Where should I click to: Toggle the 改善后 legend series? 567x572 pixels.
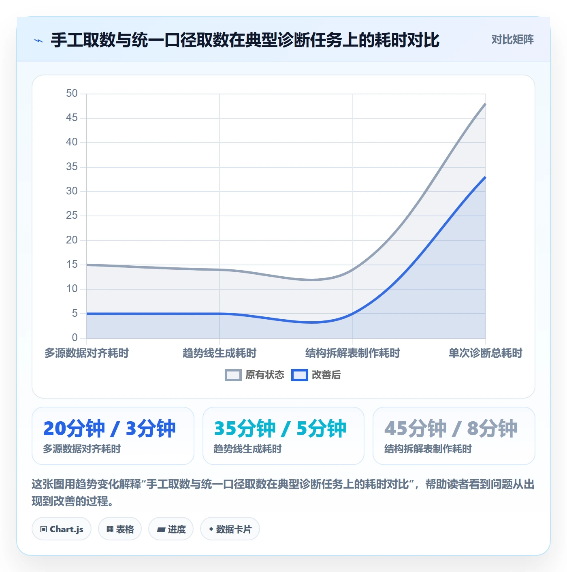[316, 375]
